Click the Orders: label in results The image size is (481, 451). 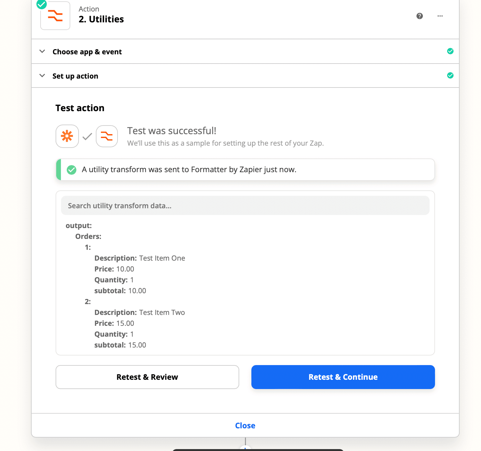tap(88, 236)
